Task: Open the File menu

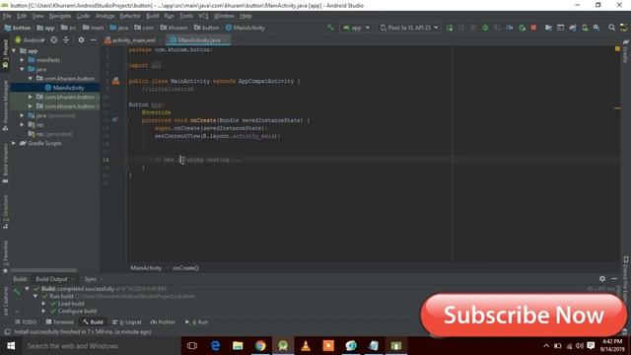Action: (x=7, y=16)
